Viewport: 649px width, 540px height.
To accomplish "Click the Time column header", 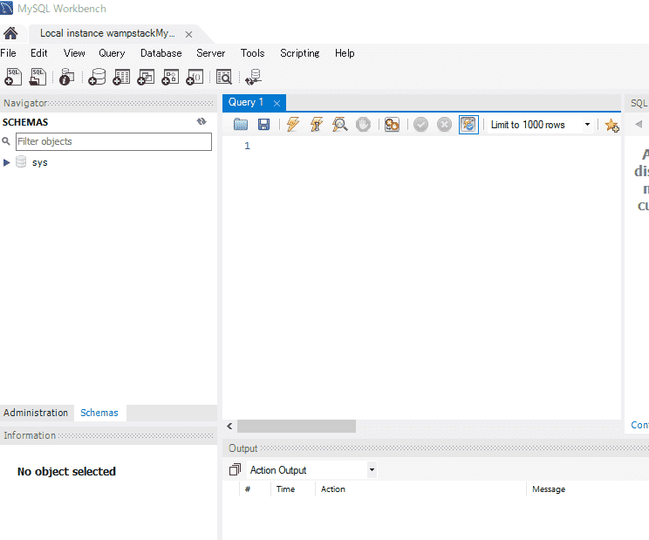I will (285, 489).
